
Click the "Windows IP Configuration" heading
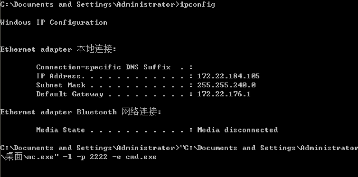(54, 22)
